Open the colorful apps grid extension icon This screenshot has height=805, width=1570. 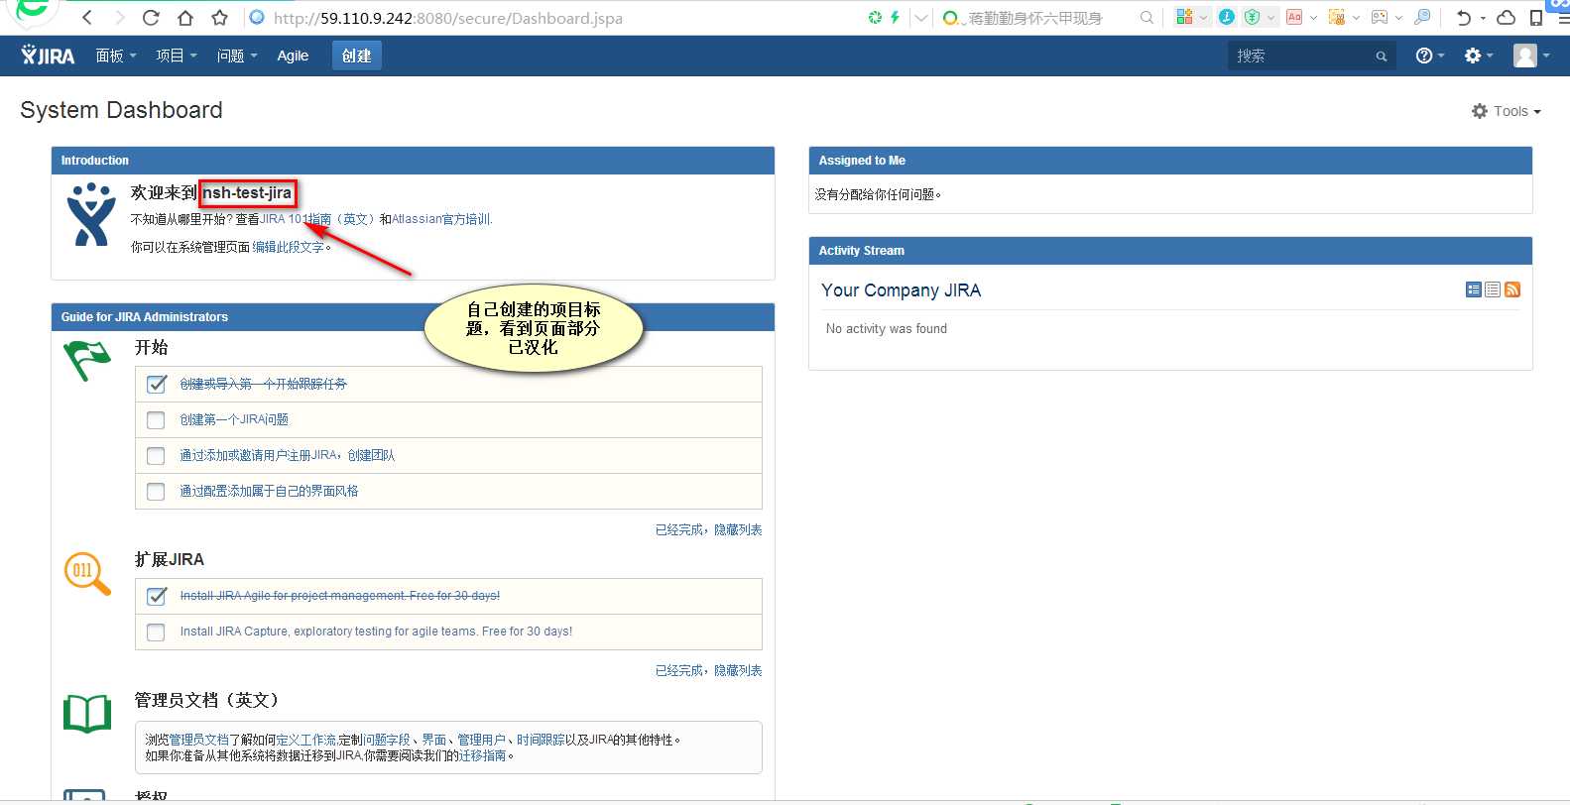[x=1184, y=17]
